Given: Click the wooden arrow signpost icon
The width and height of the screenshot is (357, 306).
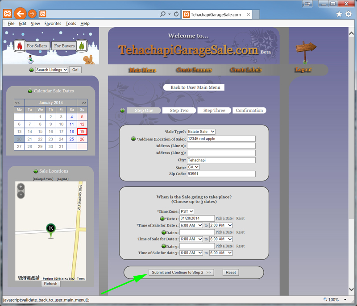Looking at the screenshot, I should pos(305,52).
